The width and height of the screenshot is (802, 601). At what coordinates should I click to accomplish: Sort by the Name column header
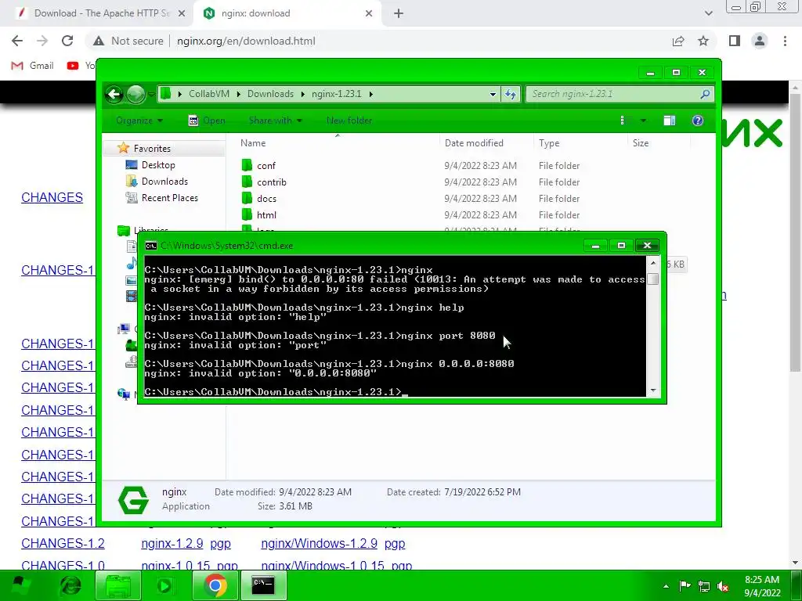[x=253, y=143]
